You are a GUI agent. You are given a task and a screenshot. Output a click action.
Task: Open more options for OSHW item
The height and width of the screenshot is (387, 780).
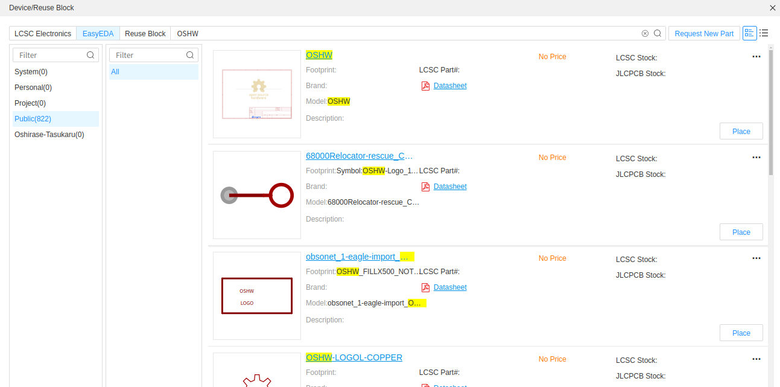coord(756,57)
